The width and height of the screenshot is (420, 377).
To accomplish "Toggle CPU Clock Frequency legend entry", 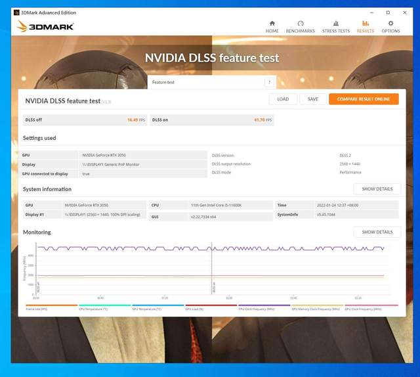I will point(264,307).
